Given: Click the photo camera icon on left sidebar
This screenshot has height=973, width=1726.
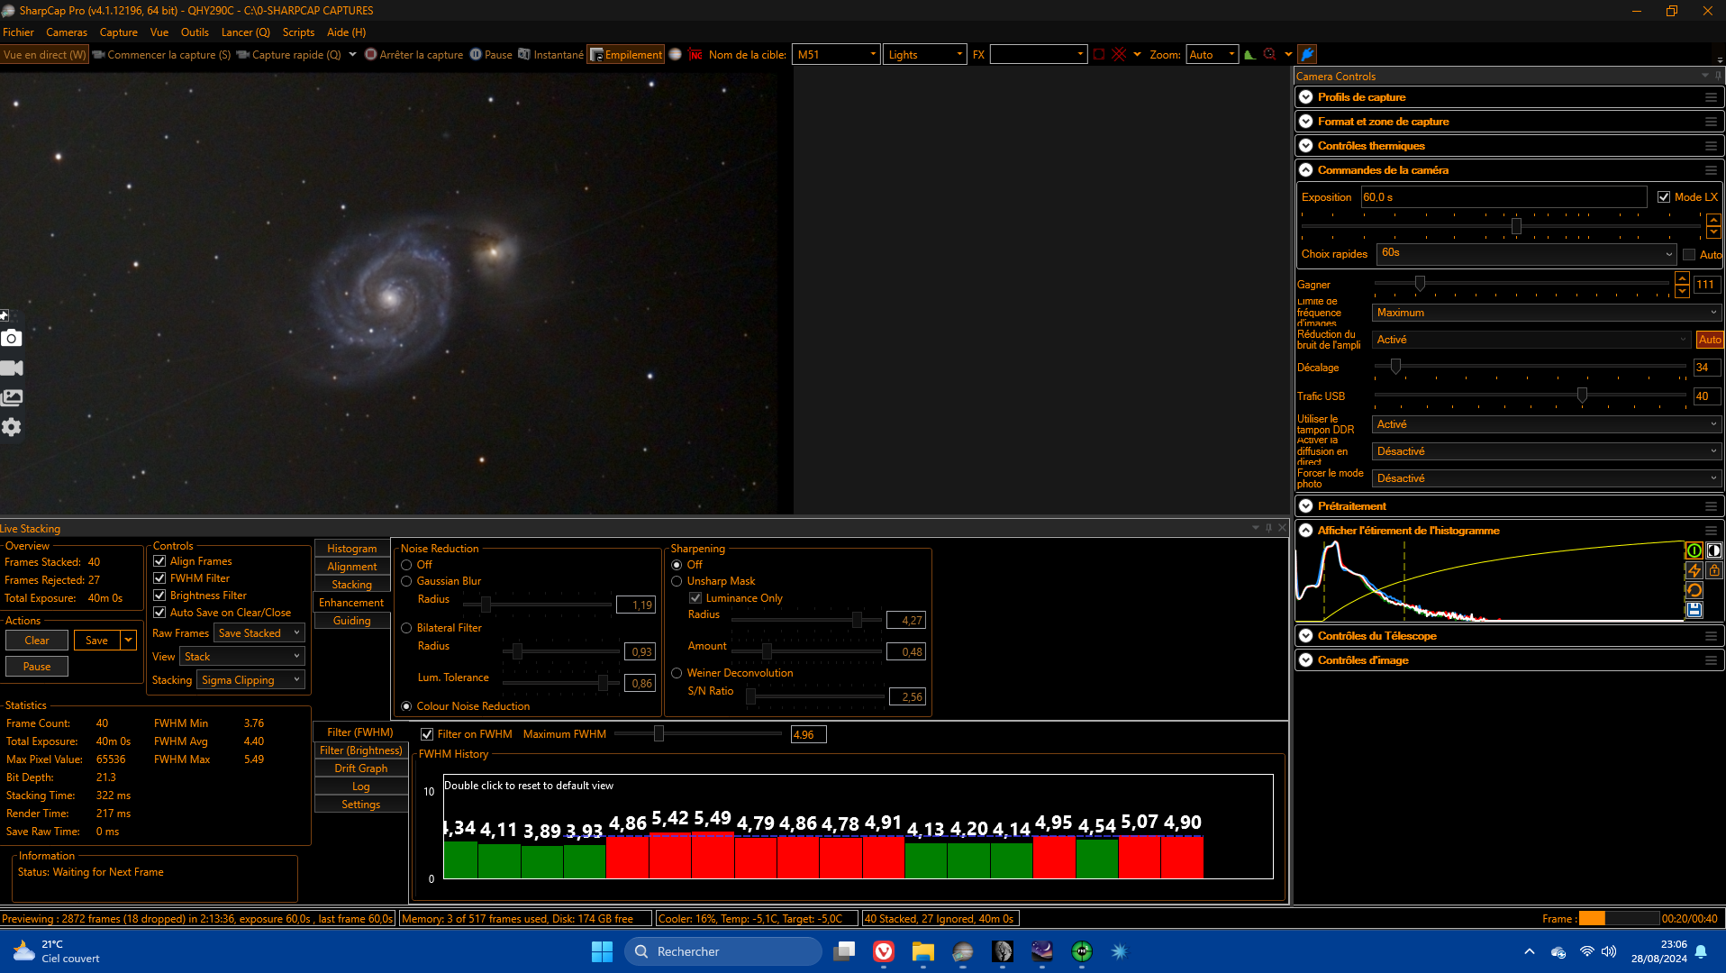Looking at the screenshot, I should coord(12,338).
